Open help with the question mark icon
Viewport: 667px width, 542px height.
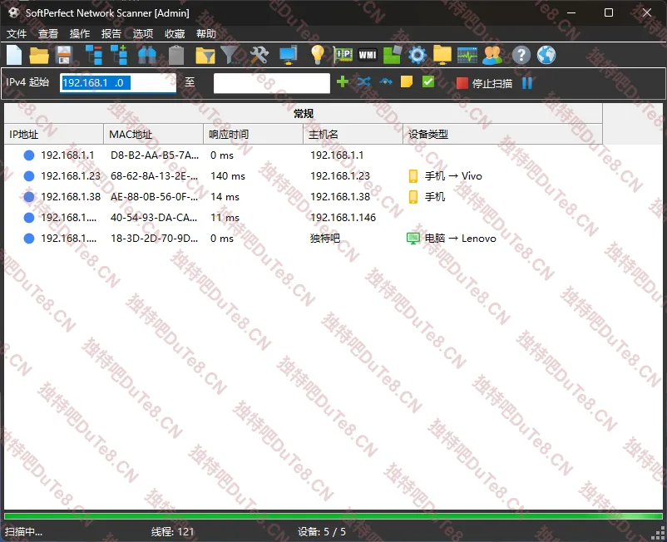(x=521, y=55)
